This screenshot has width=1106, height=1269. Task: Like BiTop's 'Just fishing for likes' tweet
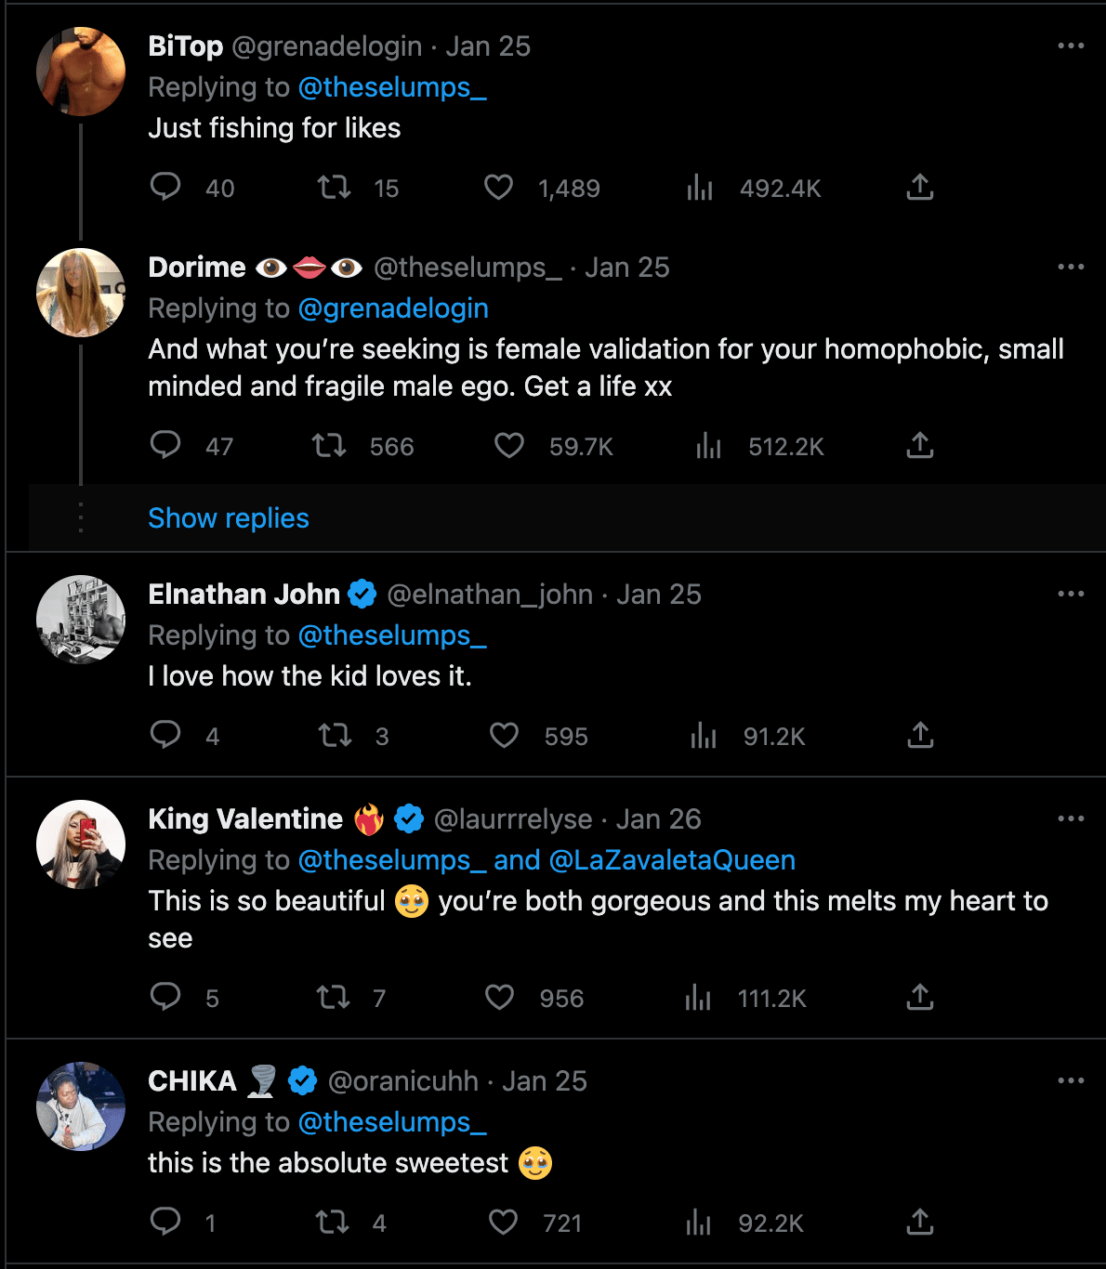coord(499,188)
